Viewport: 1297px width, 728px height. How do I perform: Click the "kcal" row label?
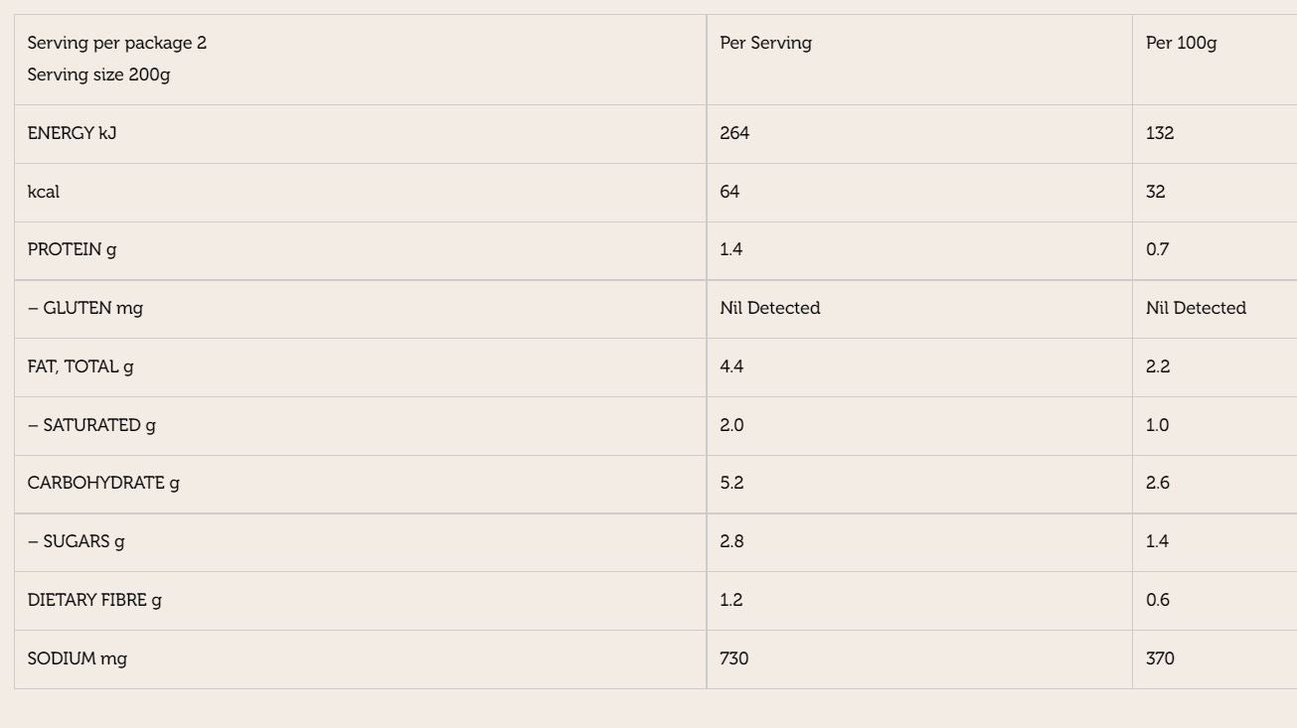pos(43,192)
